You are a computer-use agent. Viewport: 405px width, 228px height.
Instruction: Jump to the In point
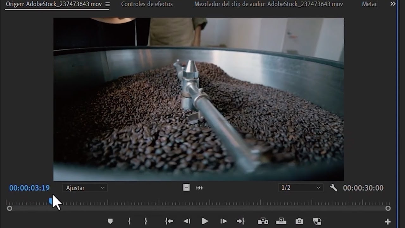169,221
